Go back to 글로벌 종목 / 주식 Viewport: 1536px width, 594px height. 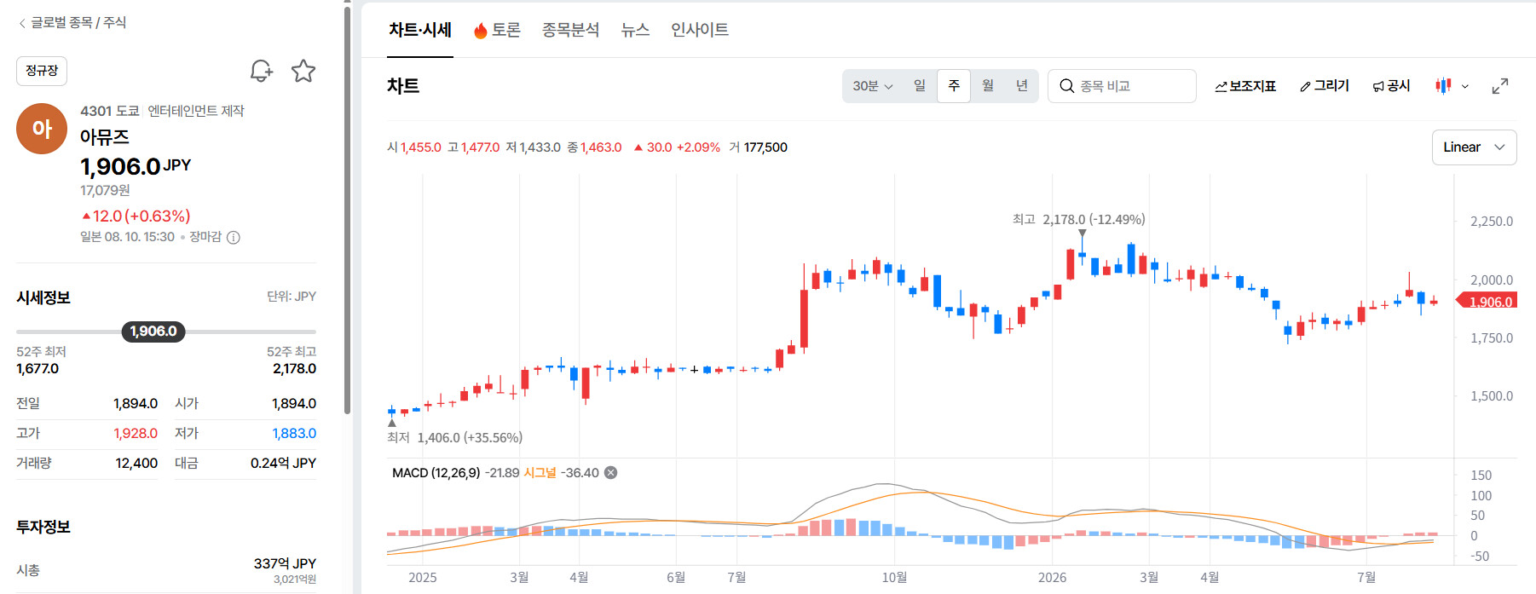[x=72, y=22]
